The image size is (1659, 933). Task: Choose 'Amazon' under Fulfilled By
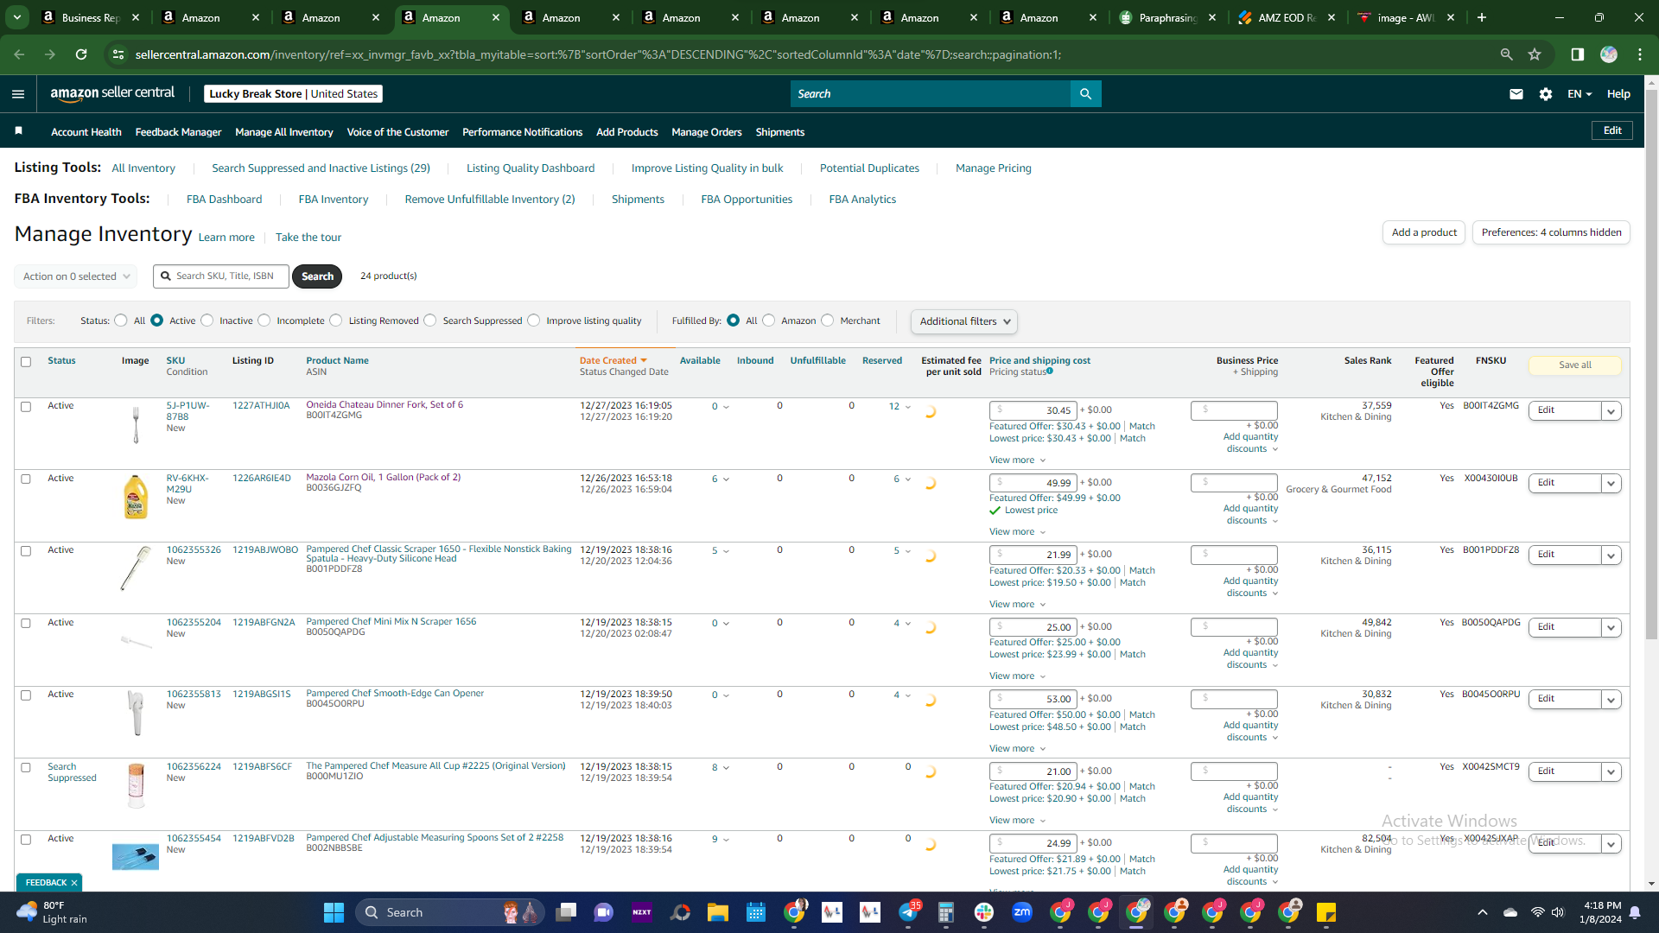[x=769, y=321]
